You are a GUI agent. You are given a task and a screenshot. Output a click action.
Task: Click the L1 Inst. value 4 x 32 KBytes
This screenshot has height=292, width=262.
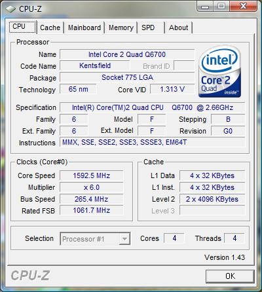212,187
